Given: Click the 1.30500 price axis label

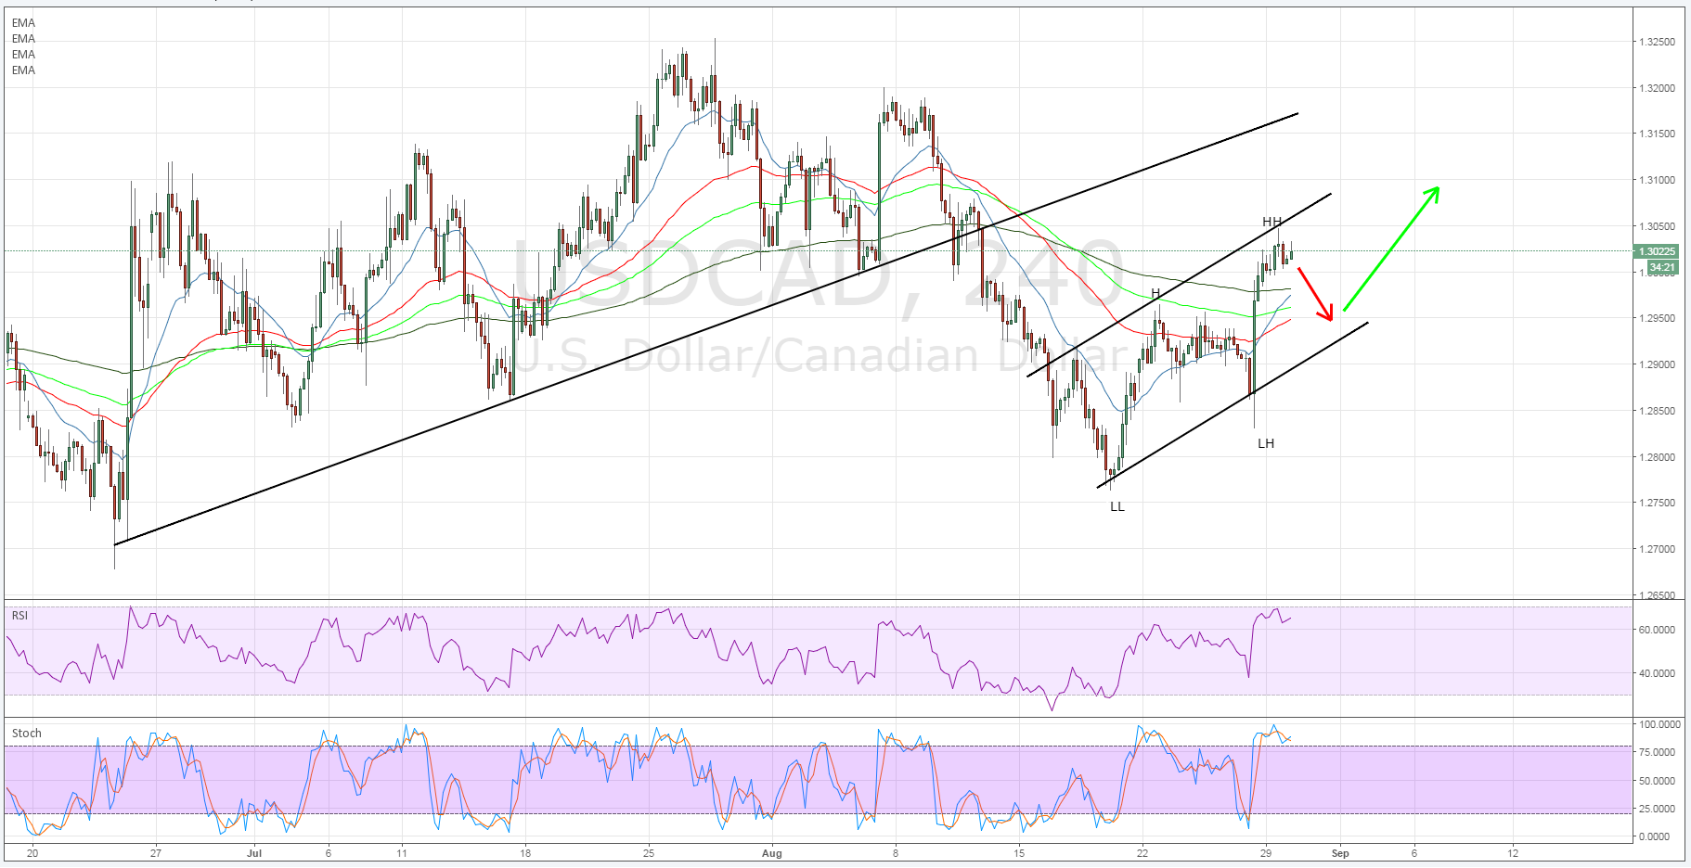Looking at the screenshot, I should (x=1657, y=226).
